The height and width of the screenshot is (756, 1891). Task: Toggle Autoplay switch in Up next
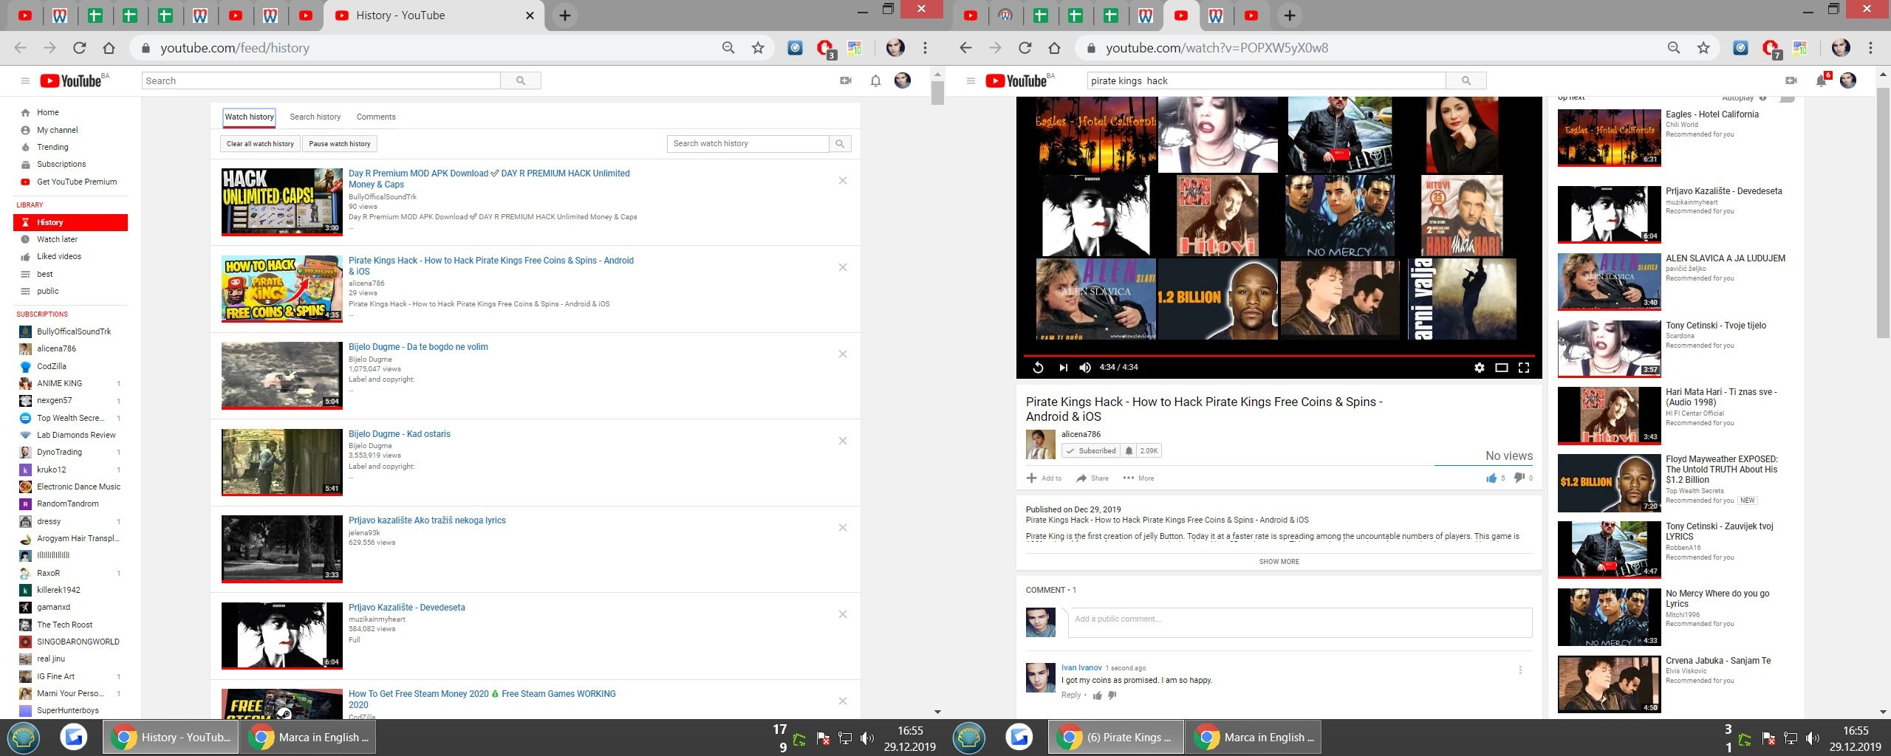pyautogui.click(x=1788, y=99)
